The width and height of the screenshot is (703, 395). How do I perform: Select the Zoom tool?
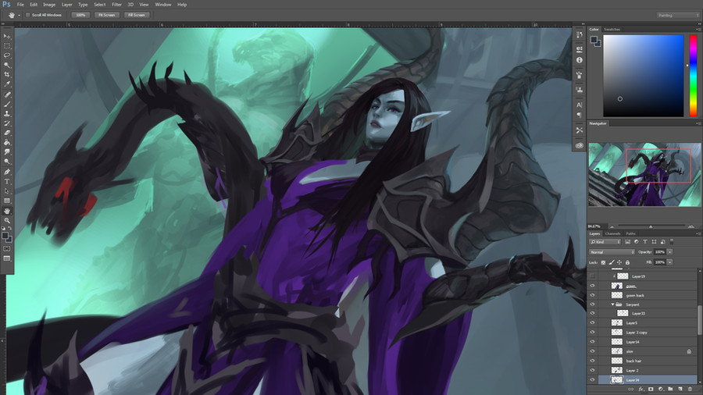coord(7,220)
